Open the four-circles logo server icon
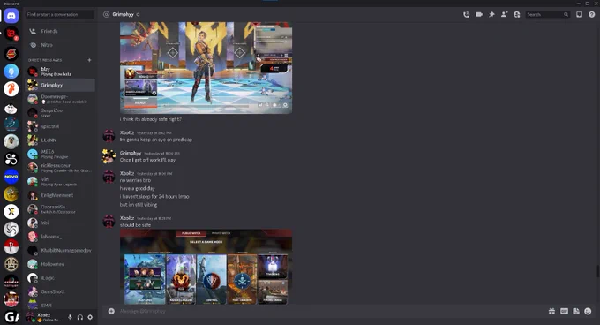600x325 pixels. coord(11,159)
